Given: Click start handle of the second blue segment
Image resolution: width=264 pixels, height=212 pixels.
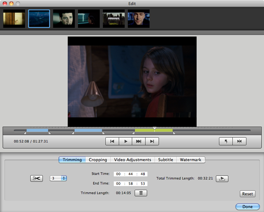Looking at the screenshot, I should click(x=73, y=133).
